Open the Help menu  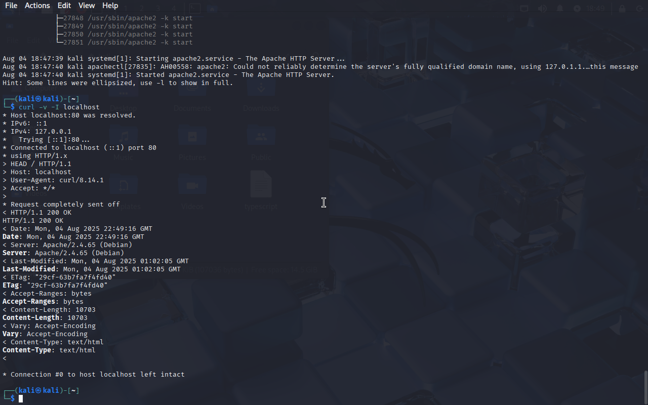pyautogui.click(x=110, y=6)
